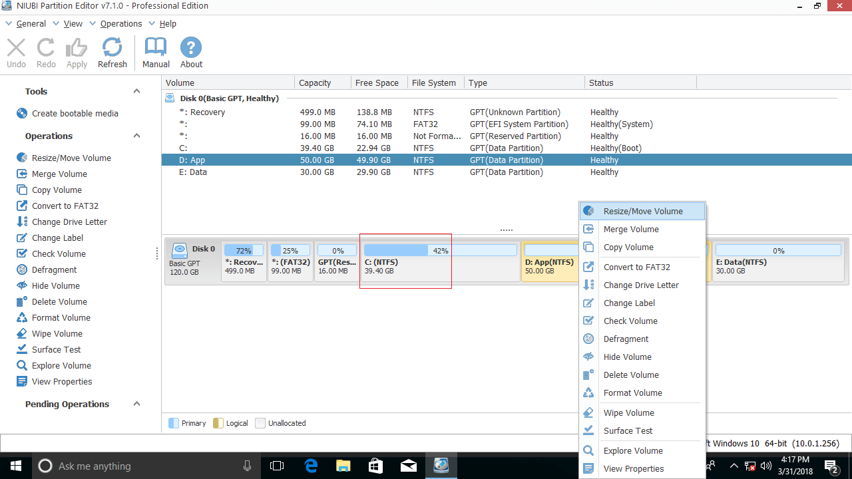This screenshot has width=852, height=479.
Task: Sort by the Status column header
Action: tap(640, 82)
